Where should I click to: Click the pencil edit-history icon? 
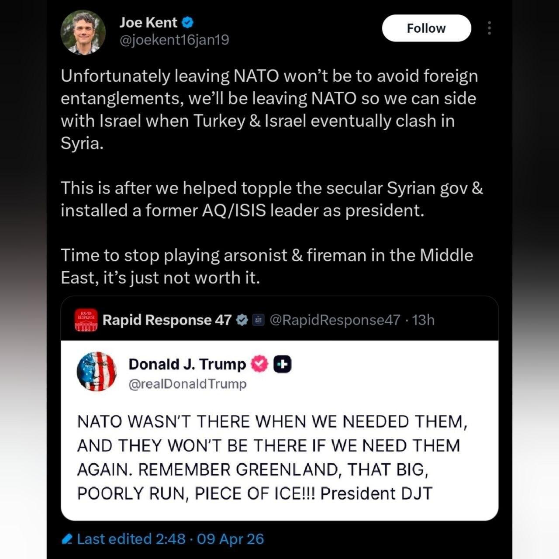pyautogui.click(x=67, y=539)
